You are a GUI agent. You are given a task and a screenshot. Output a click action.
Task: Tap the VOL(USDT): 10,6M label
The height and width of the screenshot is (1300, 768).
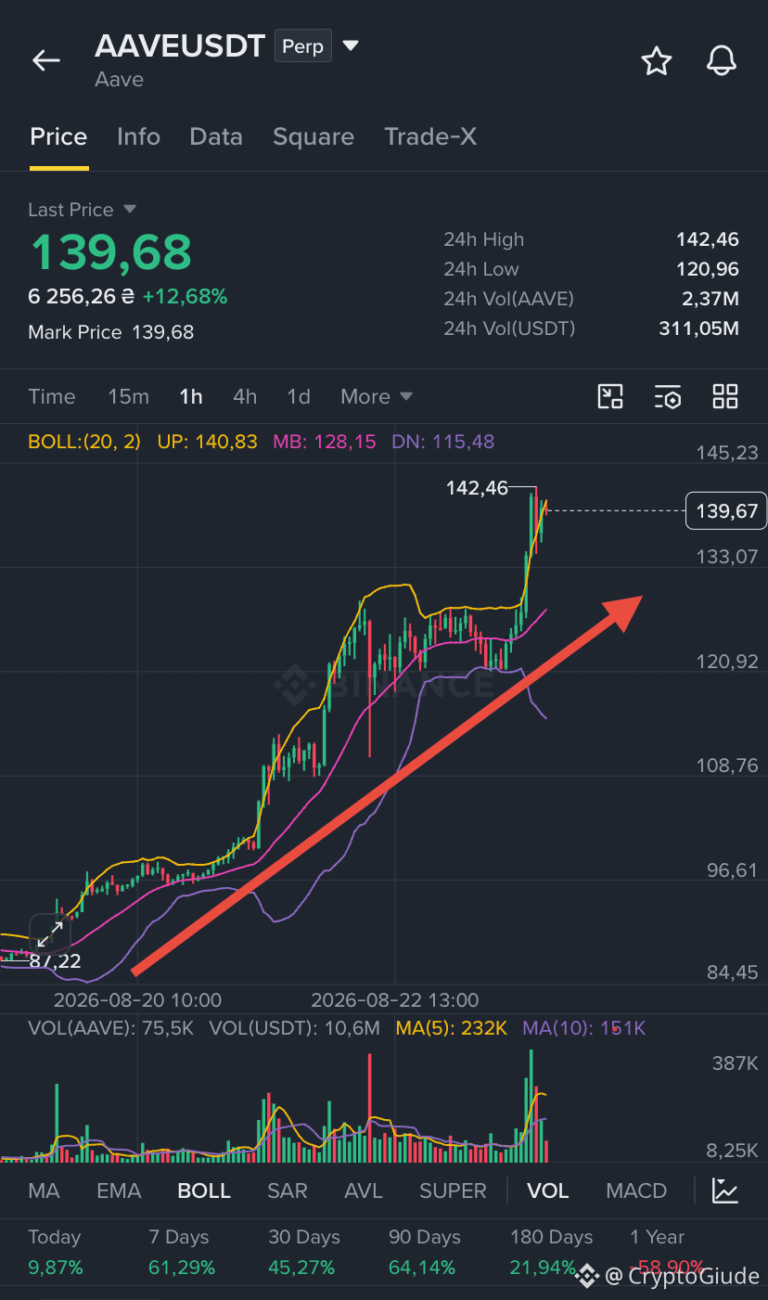[295, 1028]
